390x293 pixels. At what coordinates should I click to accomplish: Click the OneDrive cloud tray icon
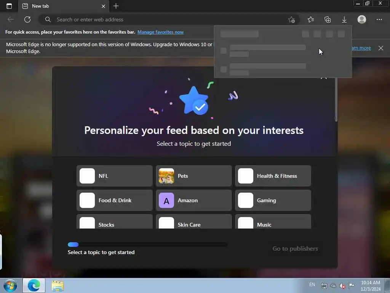[333, 285]
